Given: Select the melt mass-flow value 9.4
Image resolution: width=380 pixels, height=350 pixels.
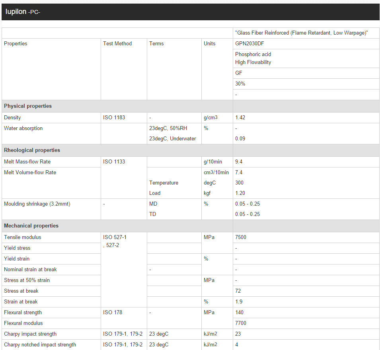Looking at the screenshot, I should (238, 161).
